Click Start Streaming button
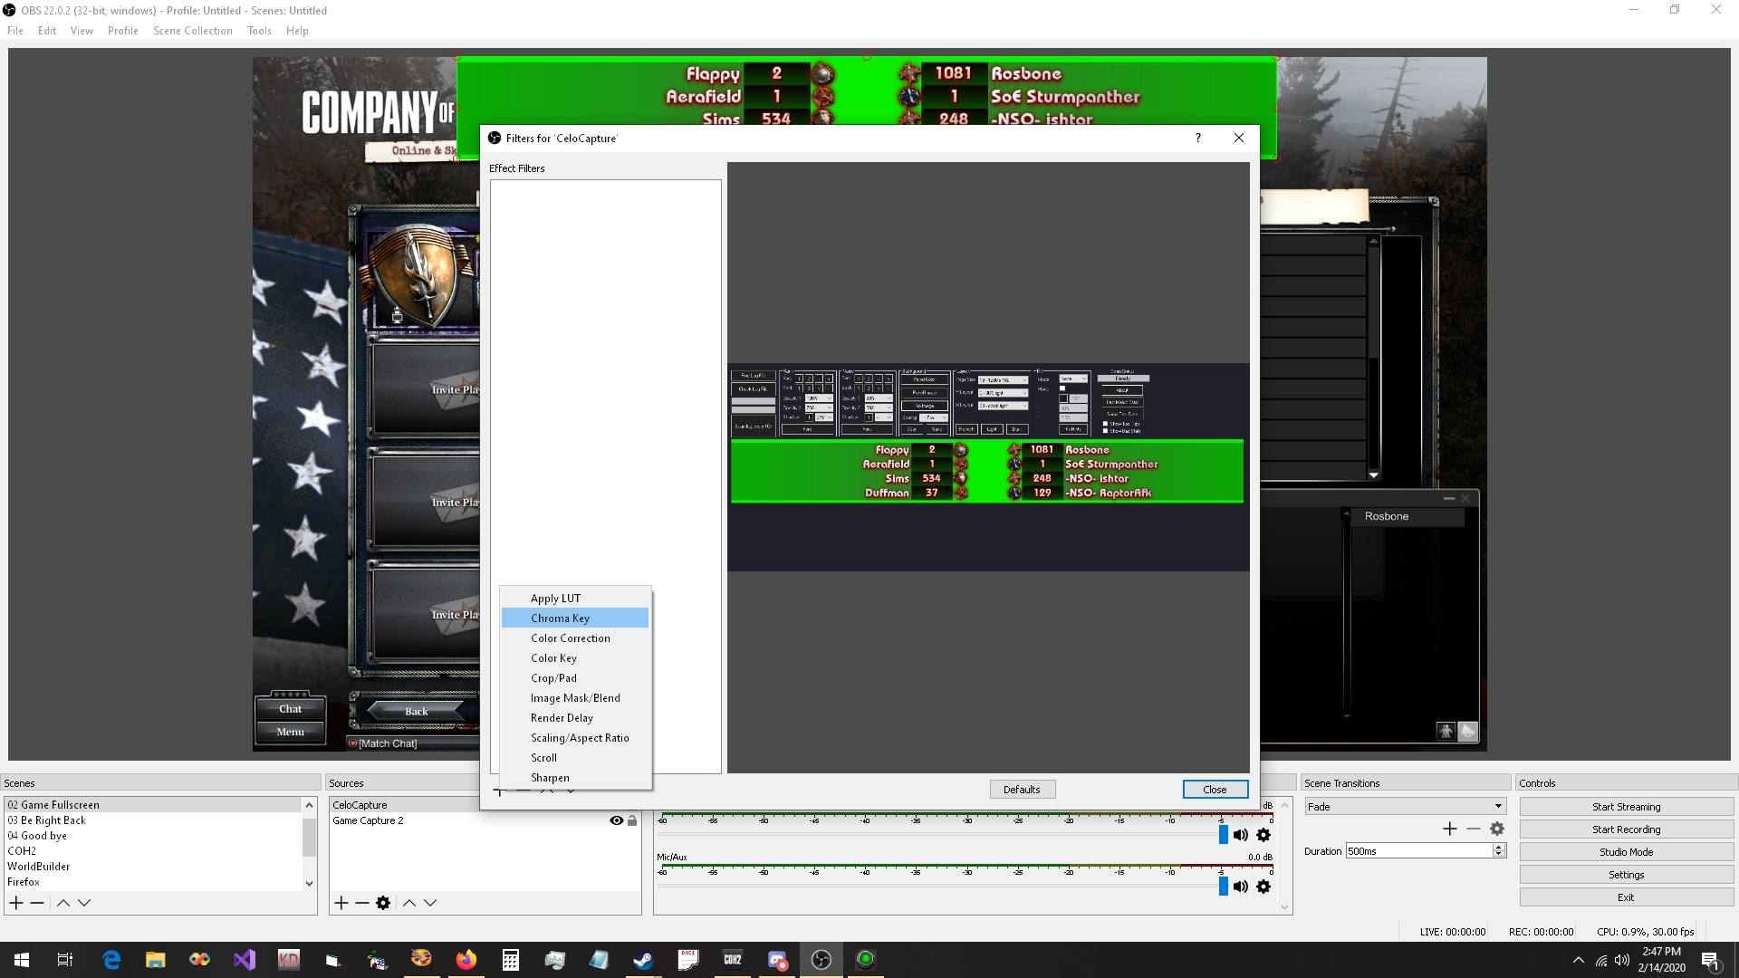The height and width of the screenshot is (978, 1739). 1626,807
